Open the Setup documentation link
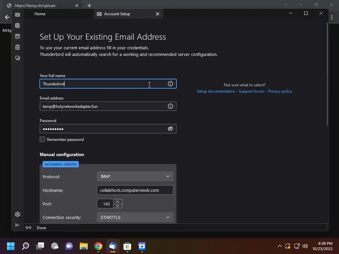339x254 pixels. 216,91
